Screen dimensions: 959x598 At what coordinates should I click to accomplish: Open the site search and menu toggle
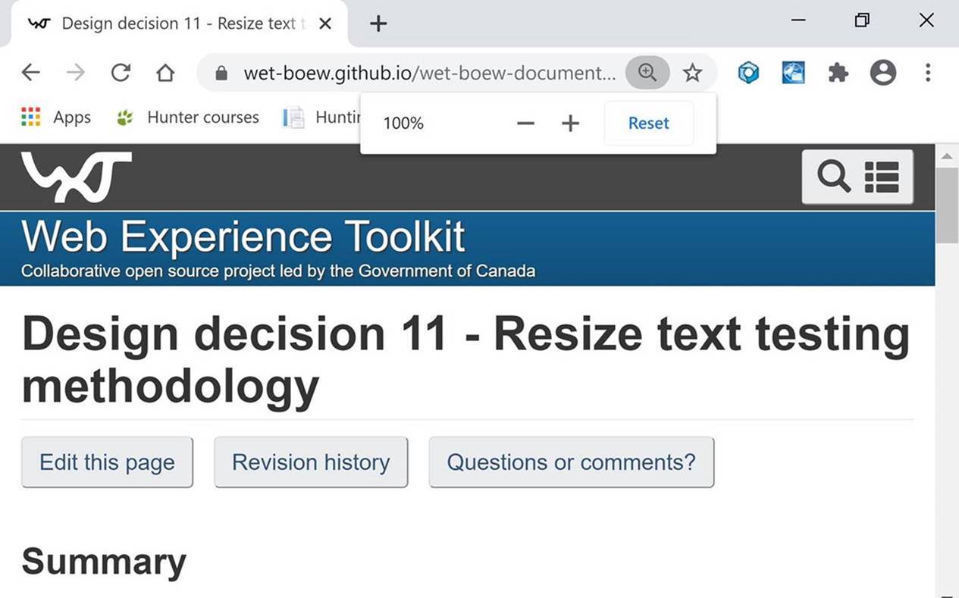coord(857,177)
